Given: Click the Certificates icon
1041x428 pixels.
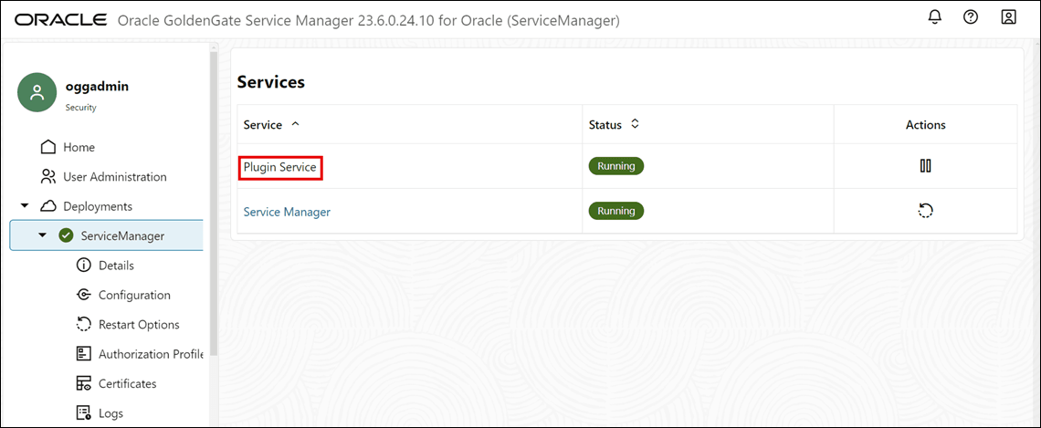Looking at the screenshot, I should click(x=84, y=383).
